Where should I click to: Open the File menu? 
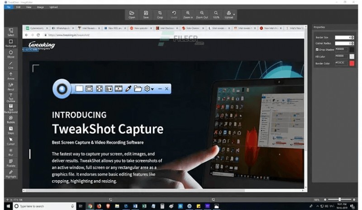pyautogui.click(x=9, y=7)
